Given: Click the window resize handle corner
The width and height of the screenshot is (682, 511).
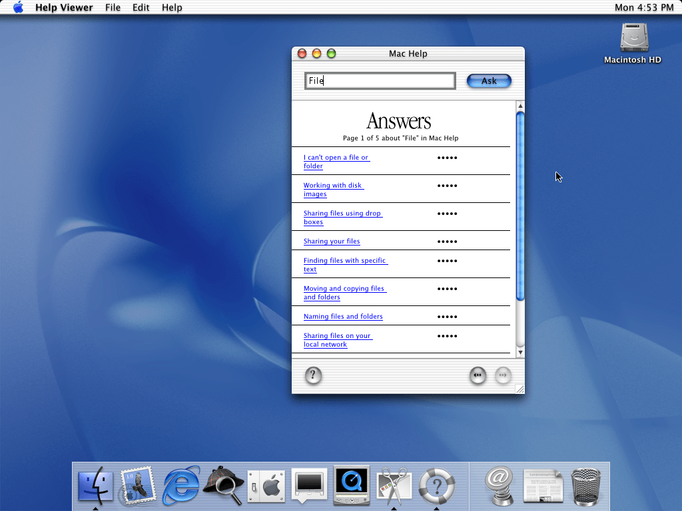Looking at the screenshot, I should pyautogui.click(x=519, y=389).
